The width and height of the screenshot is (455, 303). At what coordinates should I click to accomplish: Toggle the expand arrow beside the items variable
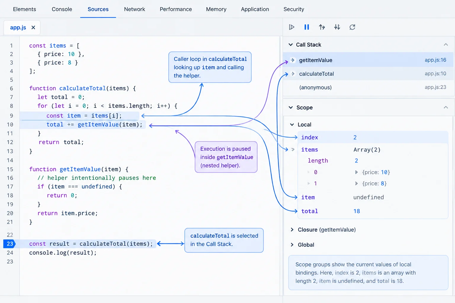pyautogui.click(x=293, y=150)
